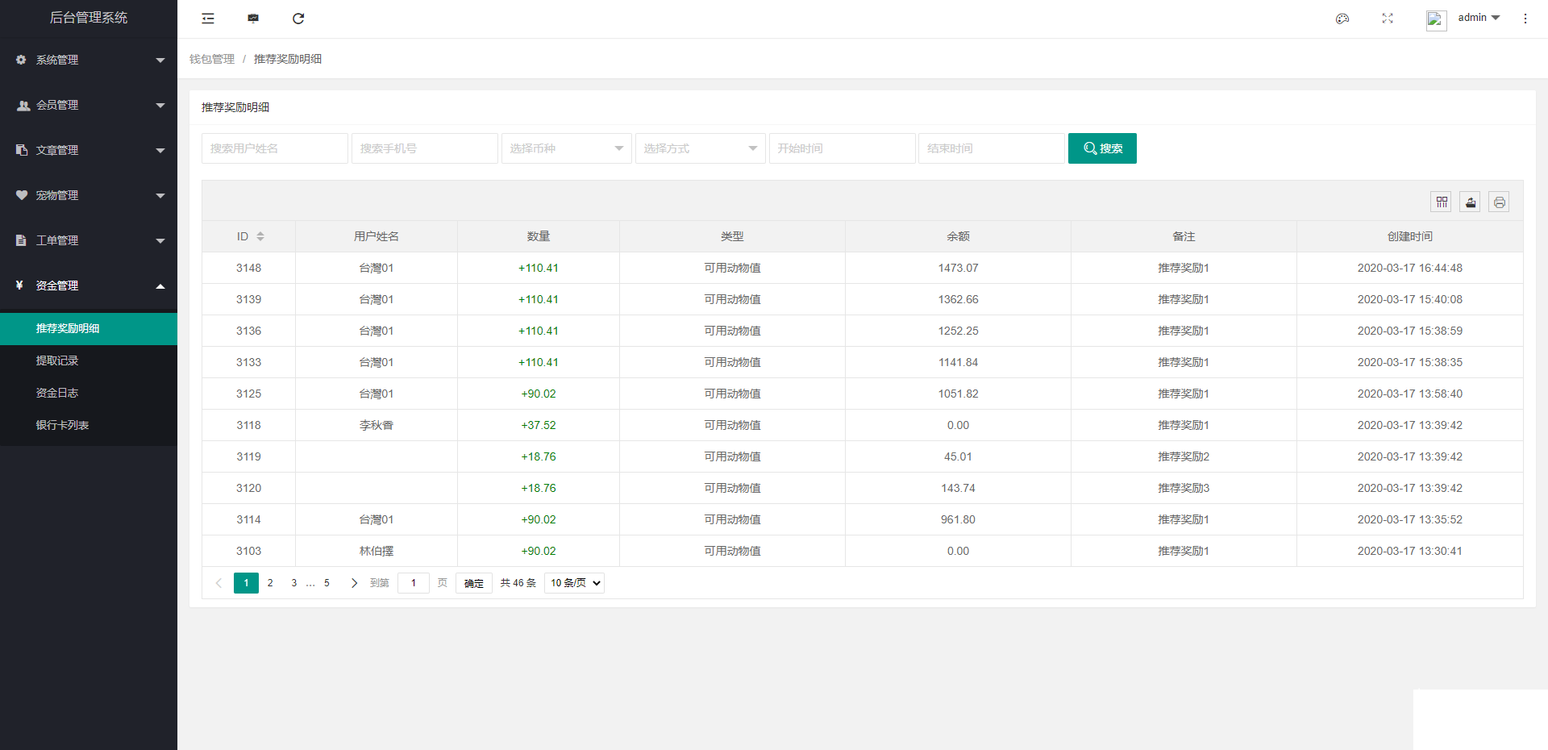Viewport: 1548px width, 750px height.
Task: Open 银行卡列表 in the sidebar
Action: 62,425
